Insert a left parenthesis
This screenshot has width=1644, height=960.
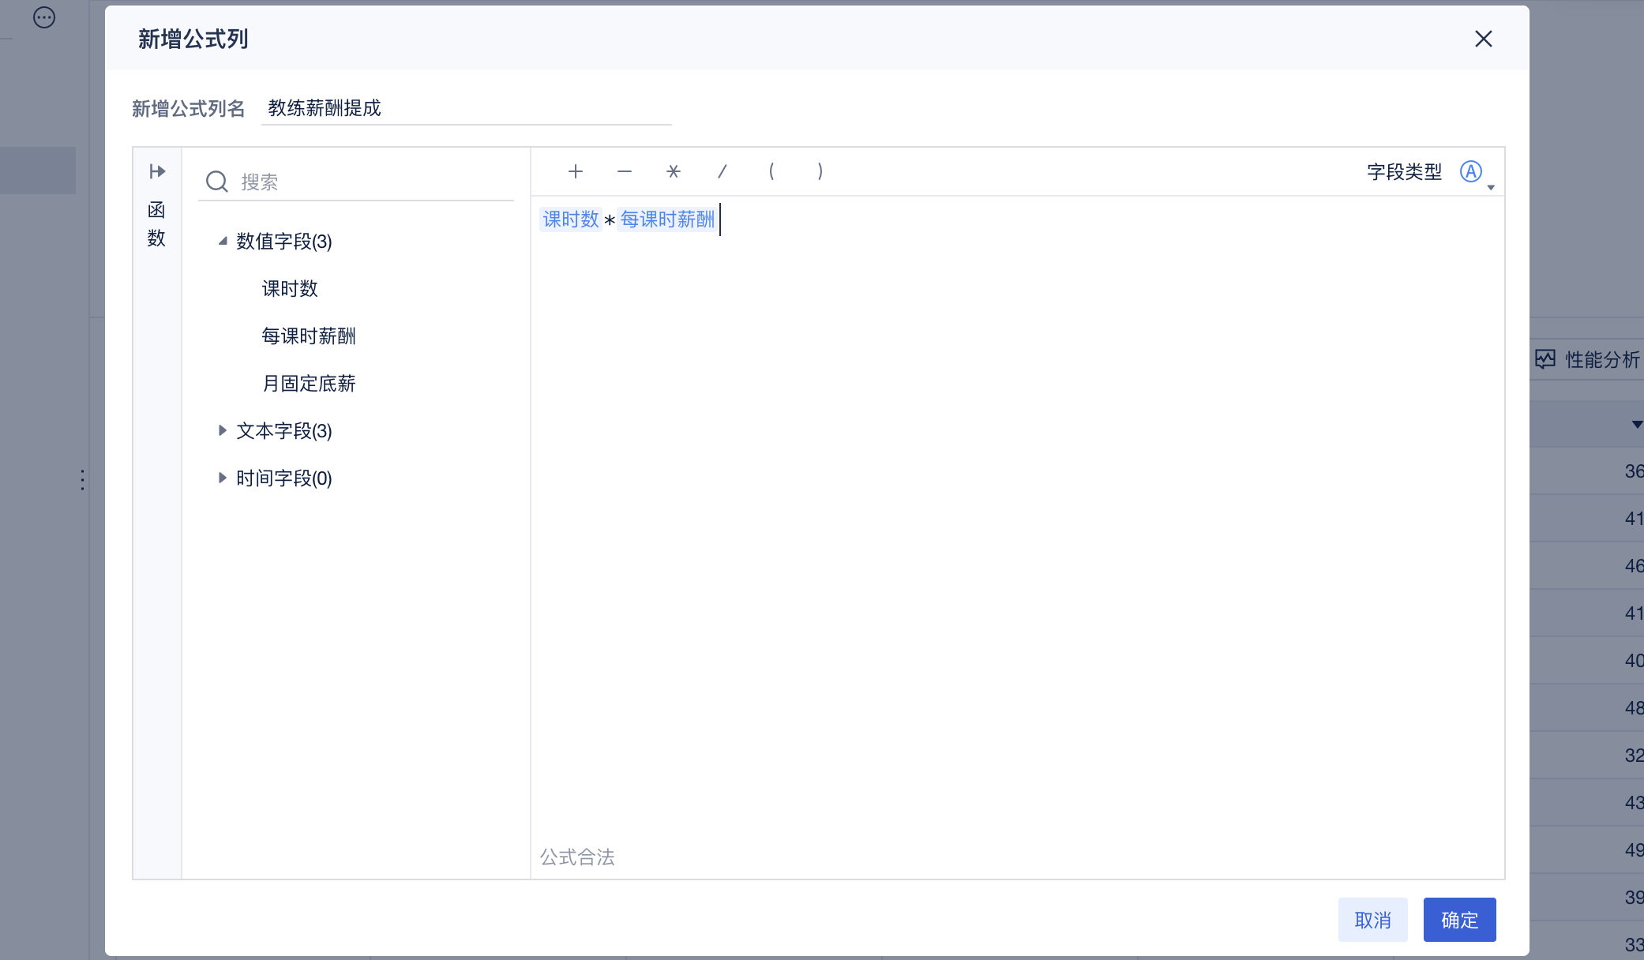771,171
